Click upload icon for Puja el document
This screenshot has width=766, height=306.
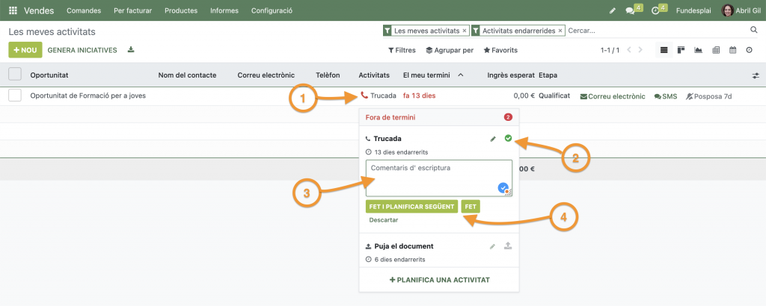coord(508,246)
